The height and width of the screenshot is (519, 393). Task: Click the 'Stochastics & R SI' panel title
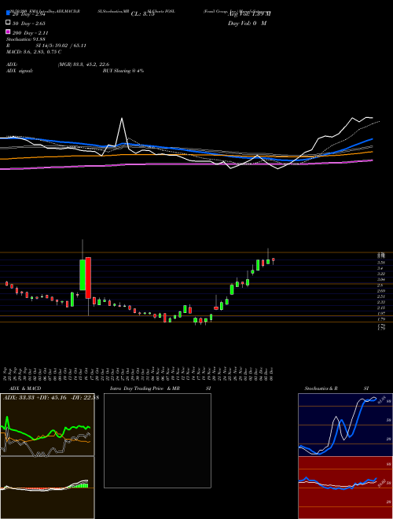point(336,388)
